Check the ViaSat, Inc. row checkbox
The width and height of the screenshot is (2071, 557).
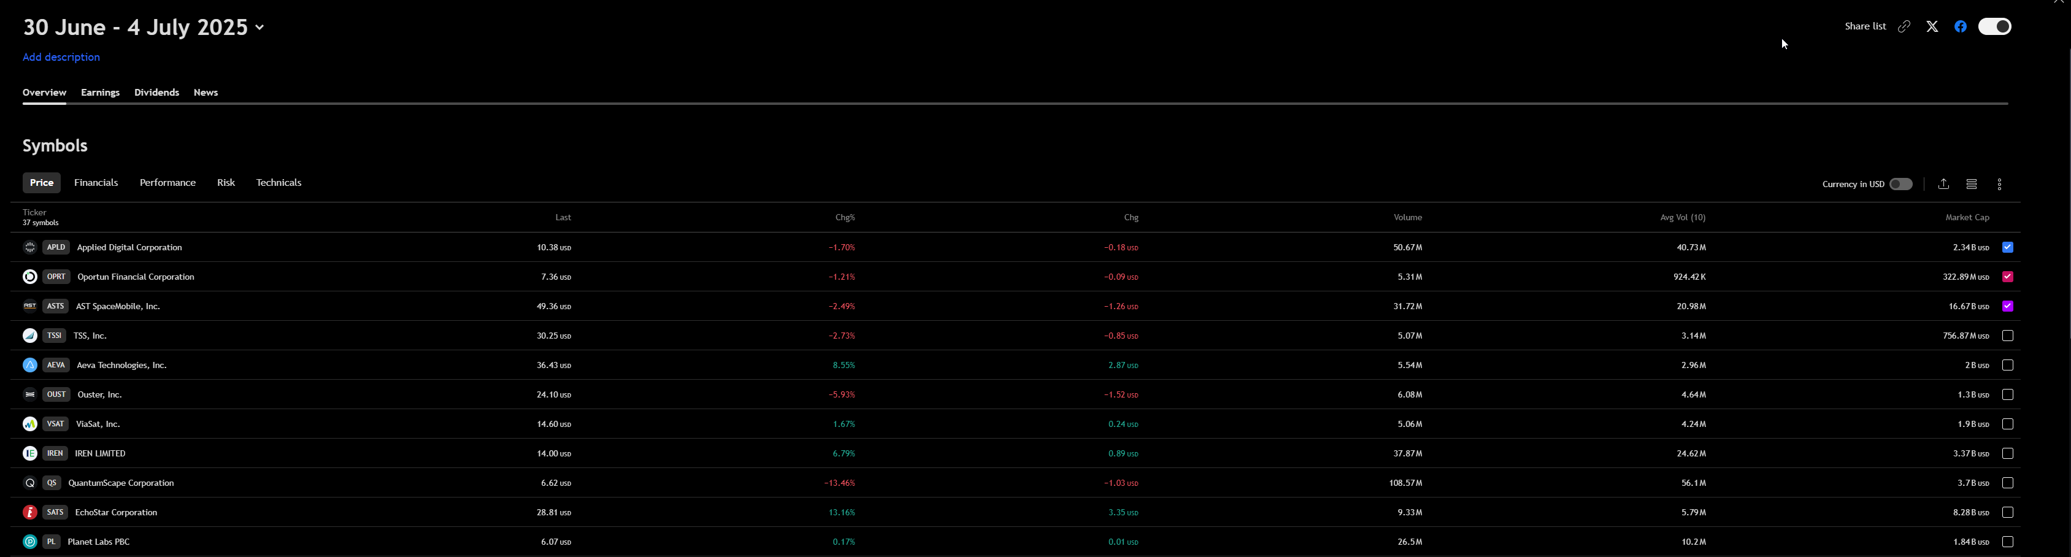(x=2007, y=423)
